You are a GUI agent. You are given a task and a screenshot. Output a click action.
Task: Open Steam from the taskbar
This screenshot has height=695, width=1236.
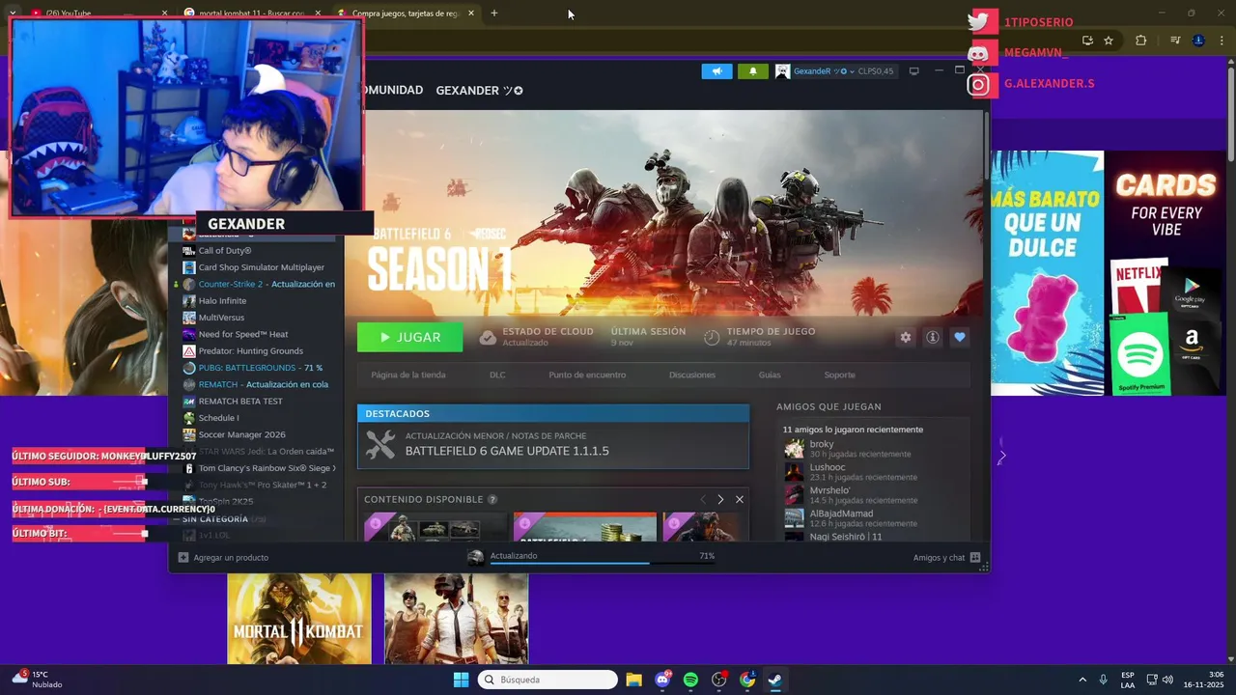click(774, 680)
